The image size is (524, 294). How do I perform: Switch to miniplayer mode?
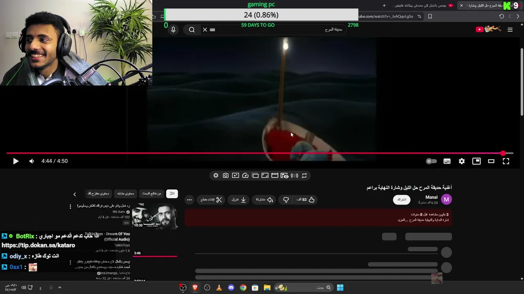coord(477,161)
